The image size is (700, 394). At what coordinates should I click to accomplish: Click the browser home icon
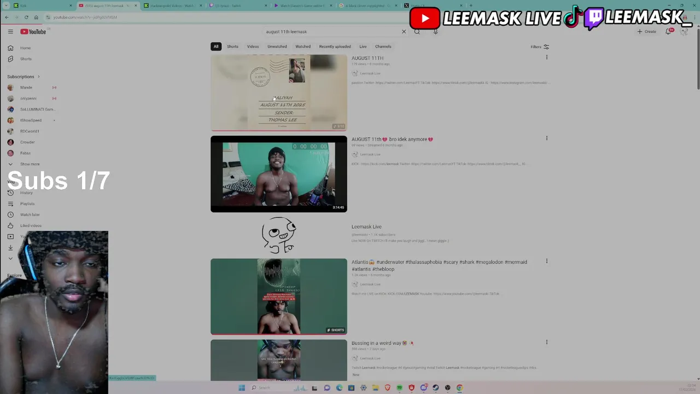tap(36, 17)
